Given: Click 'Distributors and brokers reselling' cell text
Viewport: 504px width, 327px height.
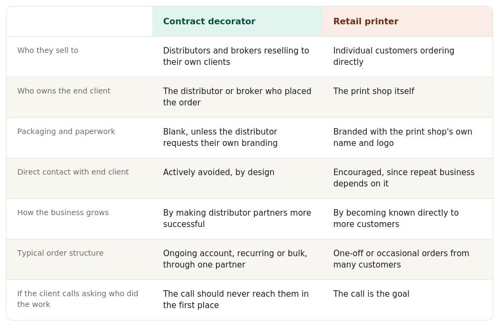Looking at the screenshot, I should [x=236, y=56].
